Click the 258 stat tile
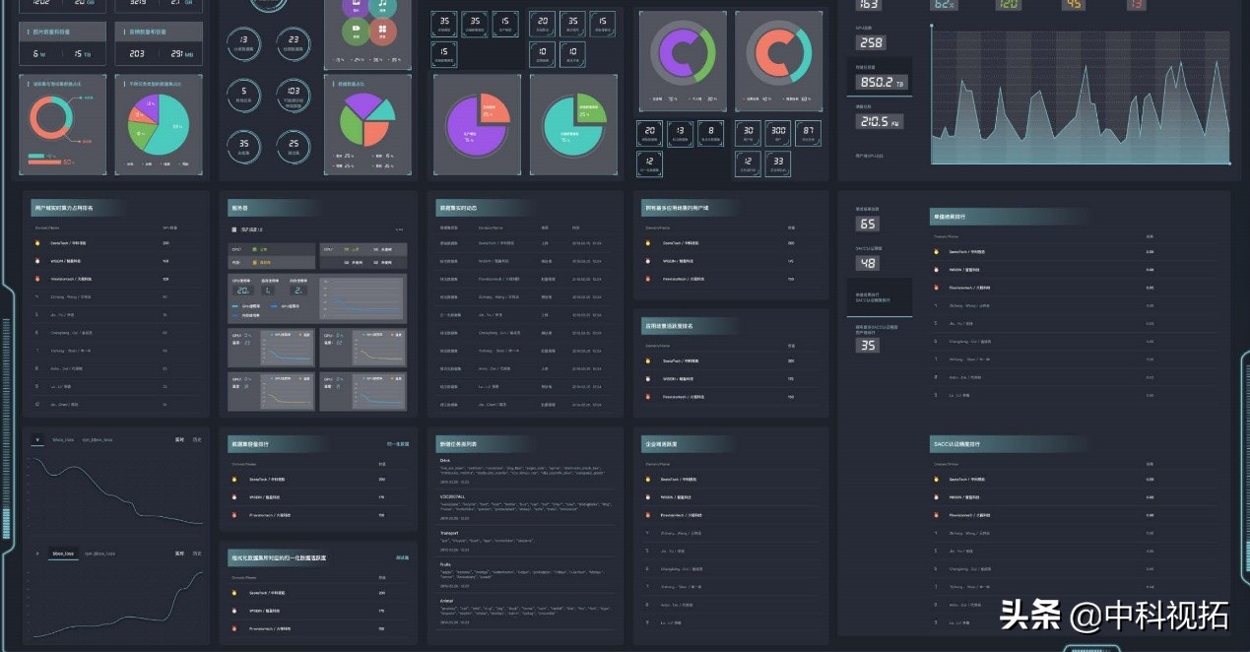The width and height of the screenshot is (1250, 652). (x=871, y=42)
